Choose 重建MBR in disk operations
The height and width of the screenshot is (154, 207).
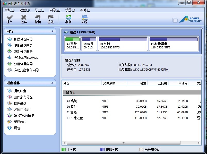pyautogui.click(x=20, y=122)
